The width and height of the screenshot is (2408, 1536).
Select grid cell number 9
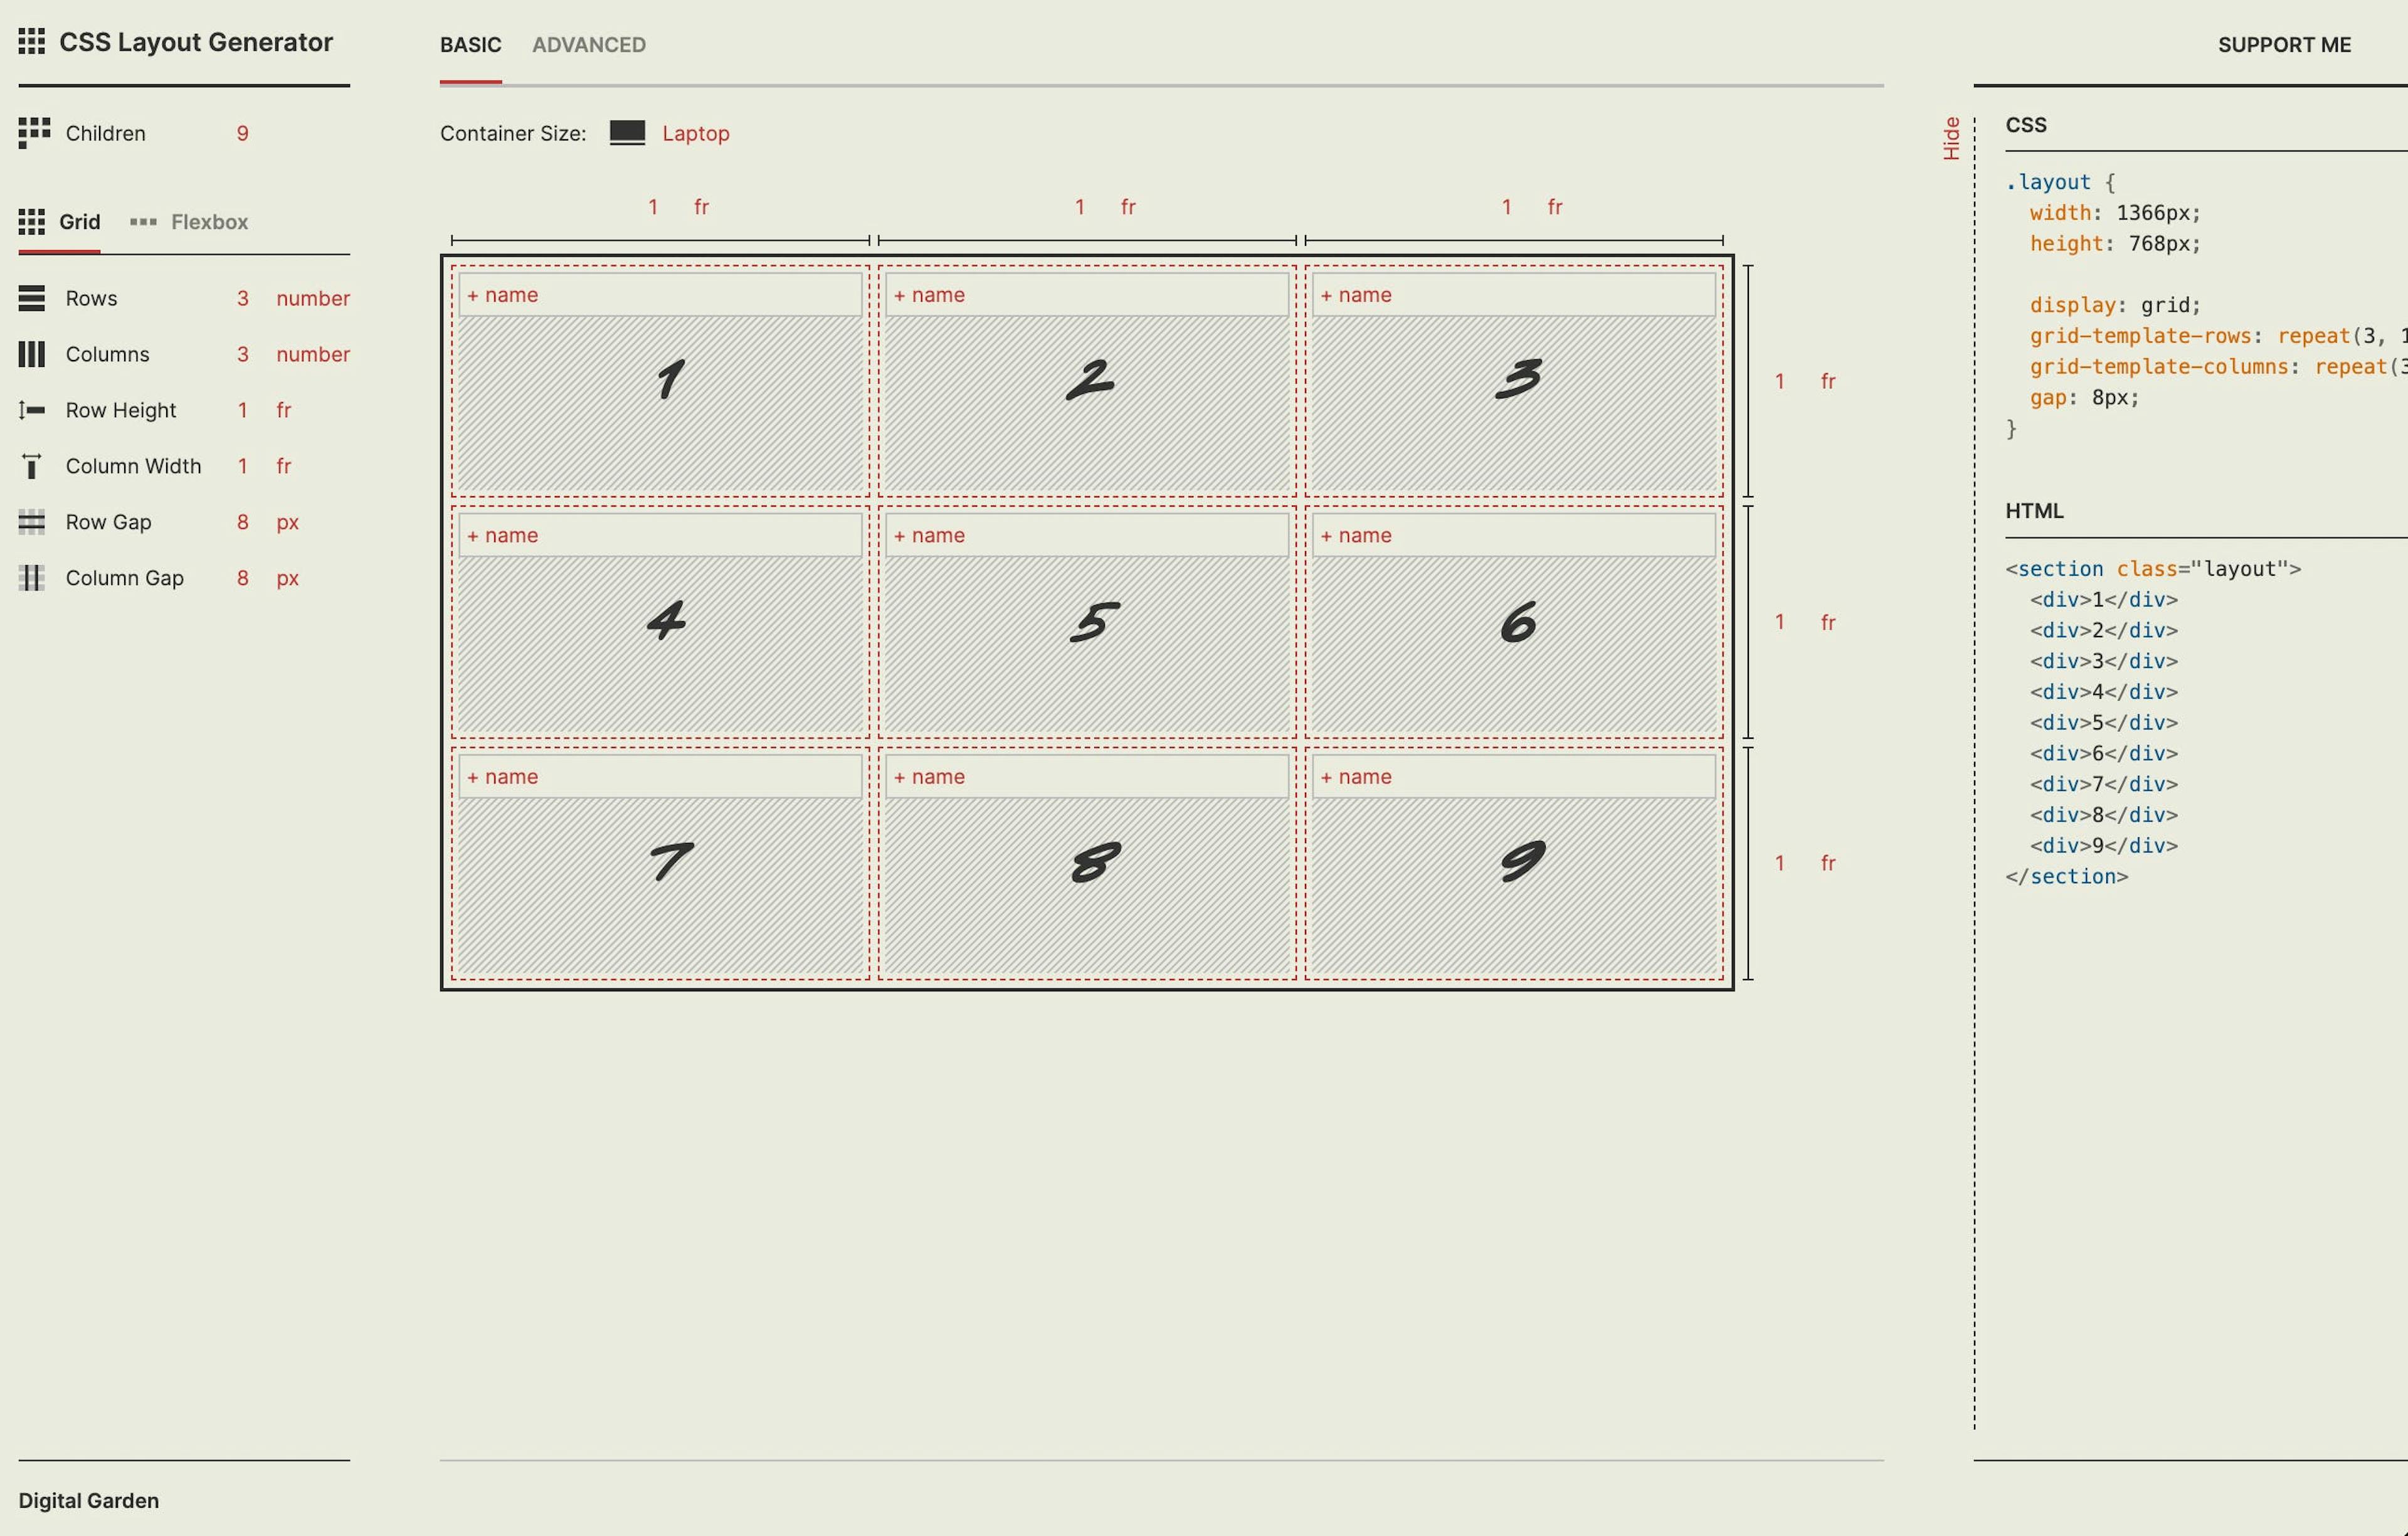pos(1514,863)
